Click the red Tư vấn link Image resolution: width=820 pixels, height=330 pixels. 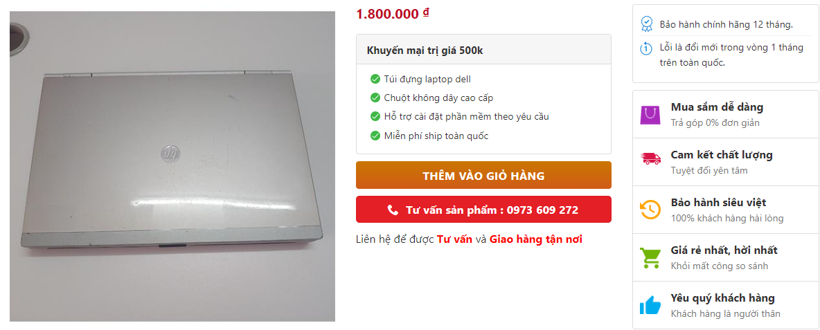tap(455, 239)
